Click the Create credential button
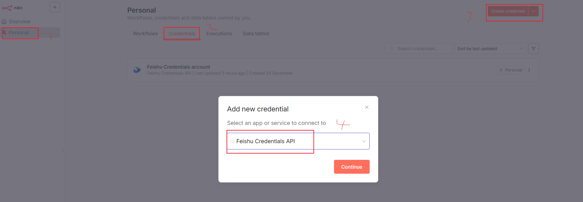The height and width of the screenshot is (202, 583). click(x=508, y=11)
